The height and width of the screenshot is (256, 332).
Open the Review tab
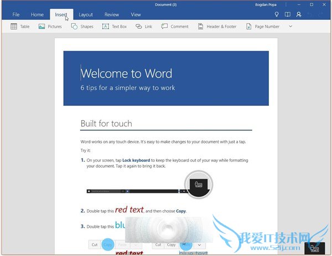coord(112,14)
